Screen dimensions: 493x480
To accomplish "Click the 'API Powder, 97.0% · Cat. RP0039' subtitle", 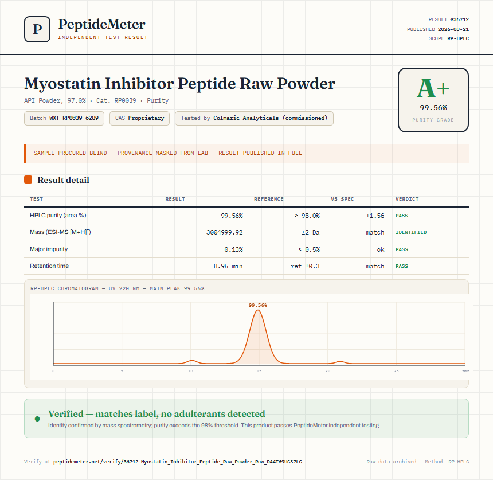I will tap(96, 101).
